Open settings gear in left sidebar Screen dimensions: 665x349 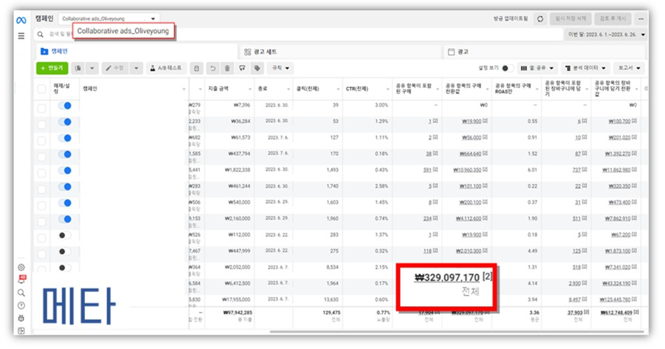tap(21, 267)
